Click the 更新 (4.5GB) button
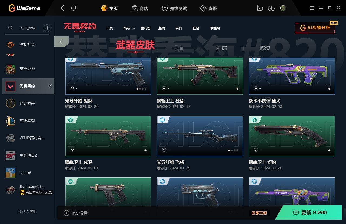346x224 pixels. click(310, 212)
